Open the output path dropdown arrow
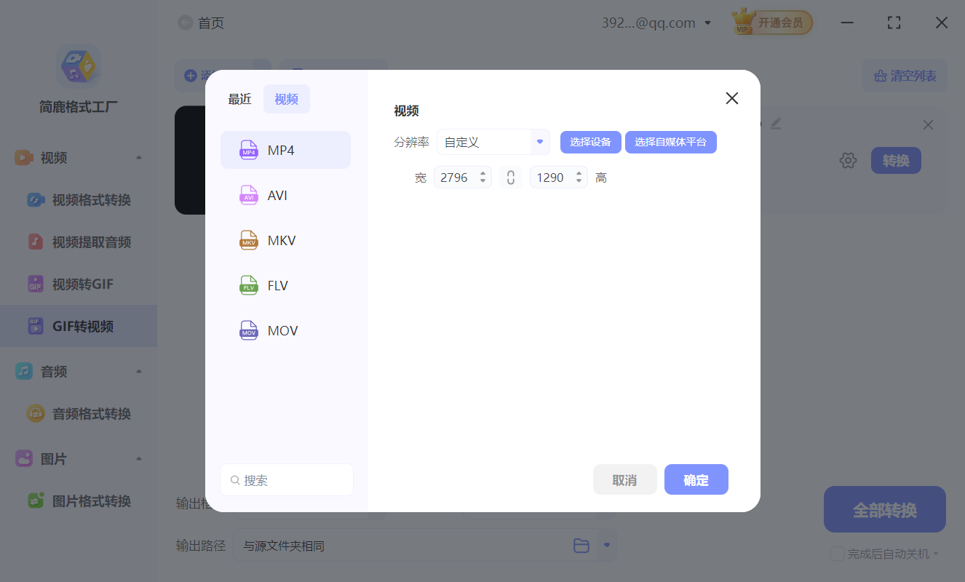 (606, 545)
